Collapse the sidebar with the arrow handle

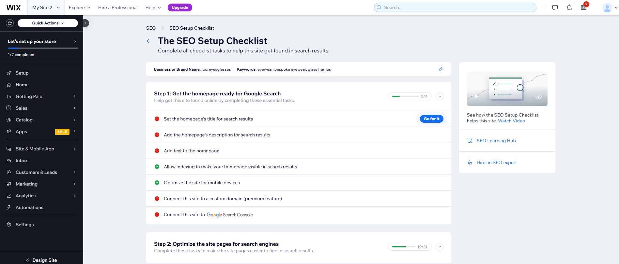86,23
